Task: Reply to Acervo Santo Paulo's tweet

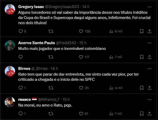Action: 21,57
